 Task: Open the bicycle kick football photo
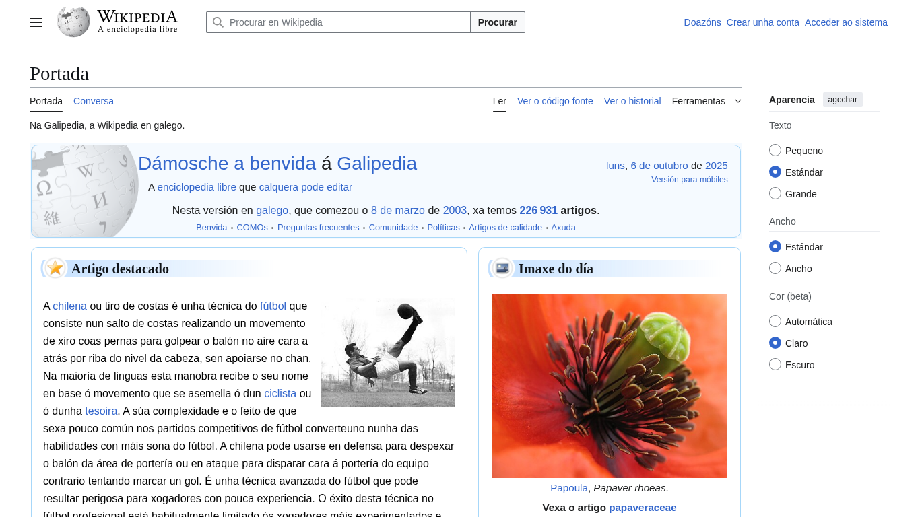388,351
